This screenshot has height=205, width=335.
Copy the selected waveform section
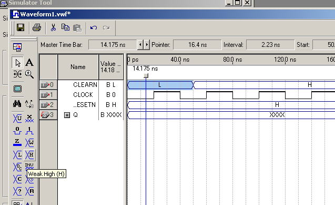65,27
